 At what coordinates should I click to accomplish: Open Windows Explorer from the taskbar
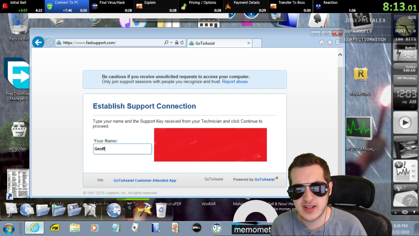pyautogui.click(x=75, y=227)
